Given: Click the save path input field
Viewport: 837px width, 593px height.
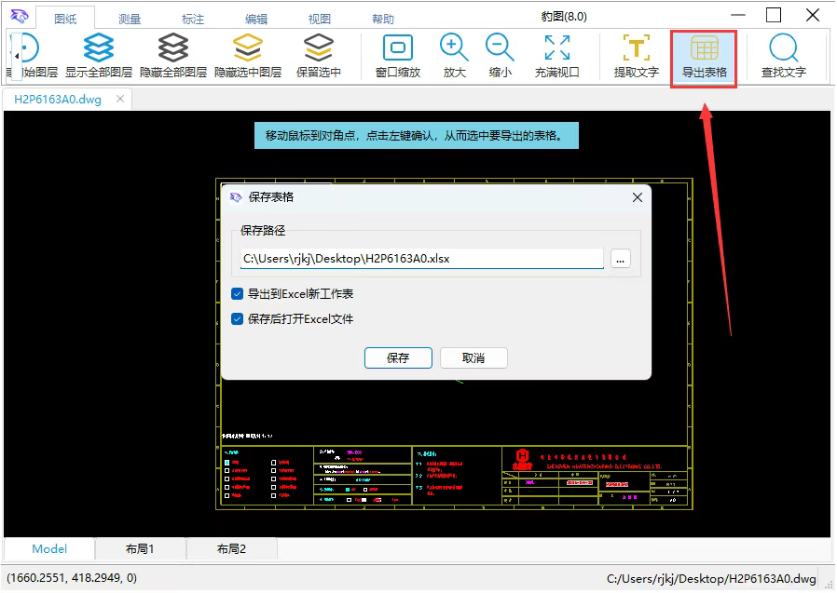Looking at the screenshot, I should click(x=419, y=259).
